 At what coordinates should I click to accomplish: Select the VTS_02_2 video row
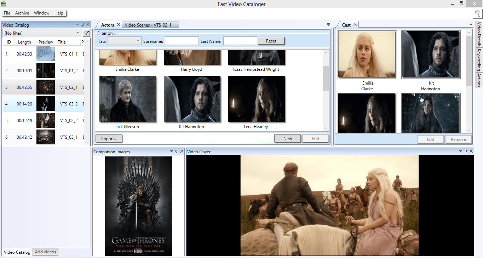[43, 121]
